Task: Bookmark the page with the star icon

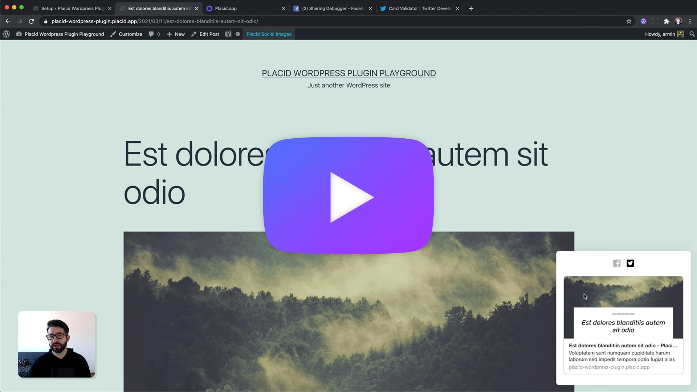Action: click(629, 21)
